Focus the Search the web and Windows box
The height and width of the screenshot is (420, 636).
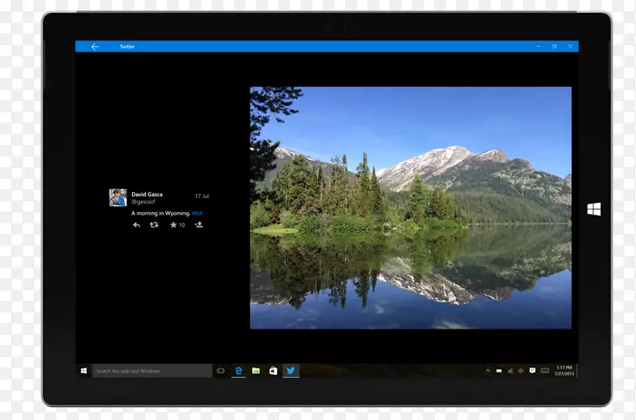(x=152, y=371)
